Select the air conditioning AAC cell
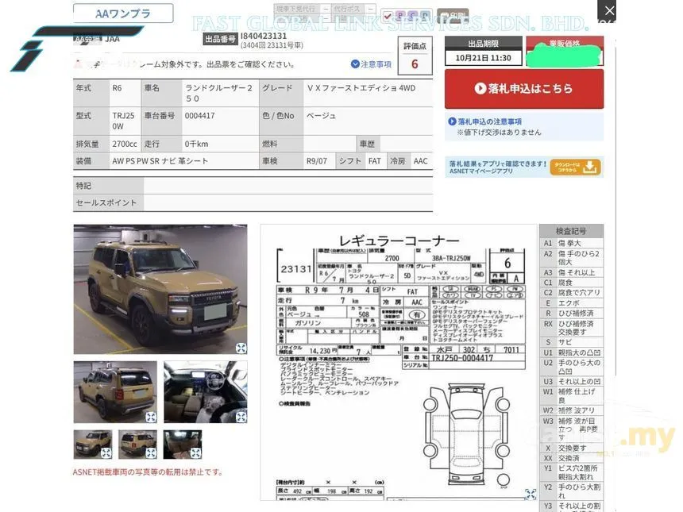 click(x=421, y=161)
